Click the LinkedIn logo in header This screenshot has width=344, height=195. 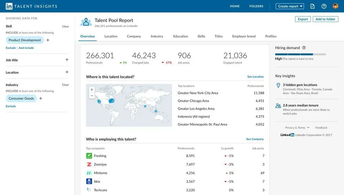(x=9, y=6)
